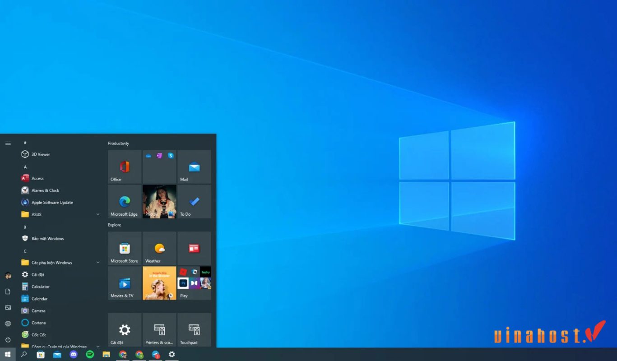This screenshot has height=361, width=617.
Task: Expand Công cụ Quản trị của Windows
Action: coord(97,346)
